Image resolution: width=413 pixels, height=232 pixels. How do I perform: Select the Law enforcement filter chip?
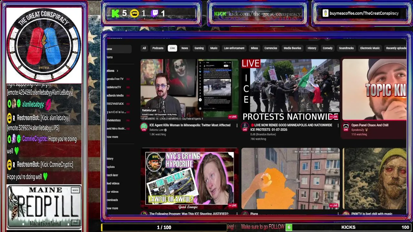[234, 48]
